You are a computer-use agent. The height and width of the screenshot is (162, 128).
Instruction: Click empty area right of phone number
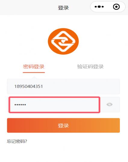tap(81, 86)
